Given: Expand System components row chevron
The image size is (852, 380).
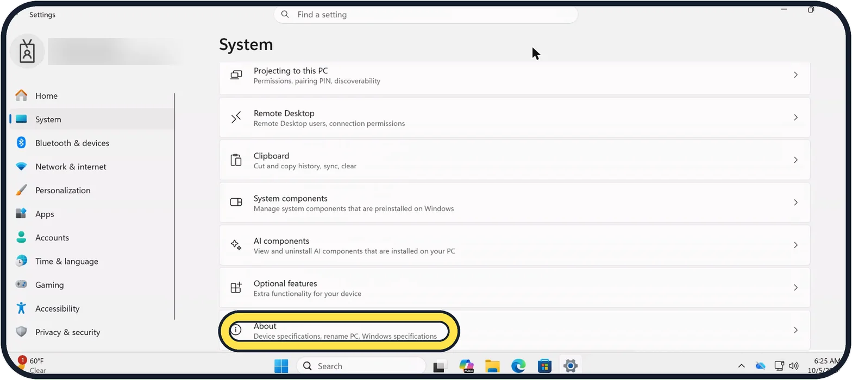Looking at the screenshot, I should coord(795,202).
